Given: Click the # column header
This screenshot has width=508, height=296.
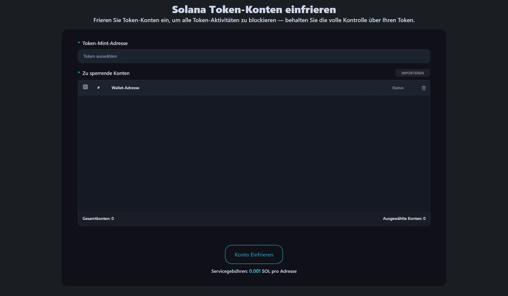Looking at the screenshot, I should pyautogui.click(x=99, y=88).
